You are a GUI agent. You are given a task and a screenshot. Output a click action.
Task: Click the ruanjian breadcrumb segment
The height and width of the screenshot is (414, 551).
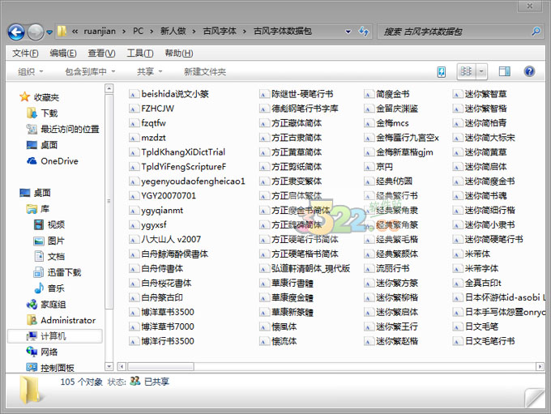[x=100, y=32]
